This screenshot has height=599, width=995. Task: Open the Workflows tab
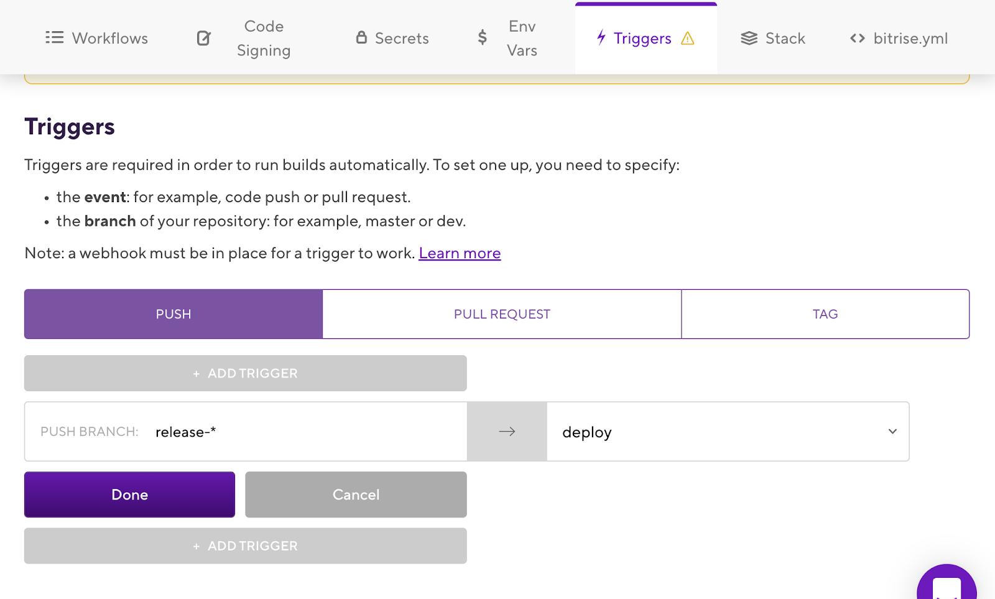click(109, 39)
